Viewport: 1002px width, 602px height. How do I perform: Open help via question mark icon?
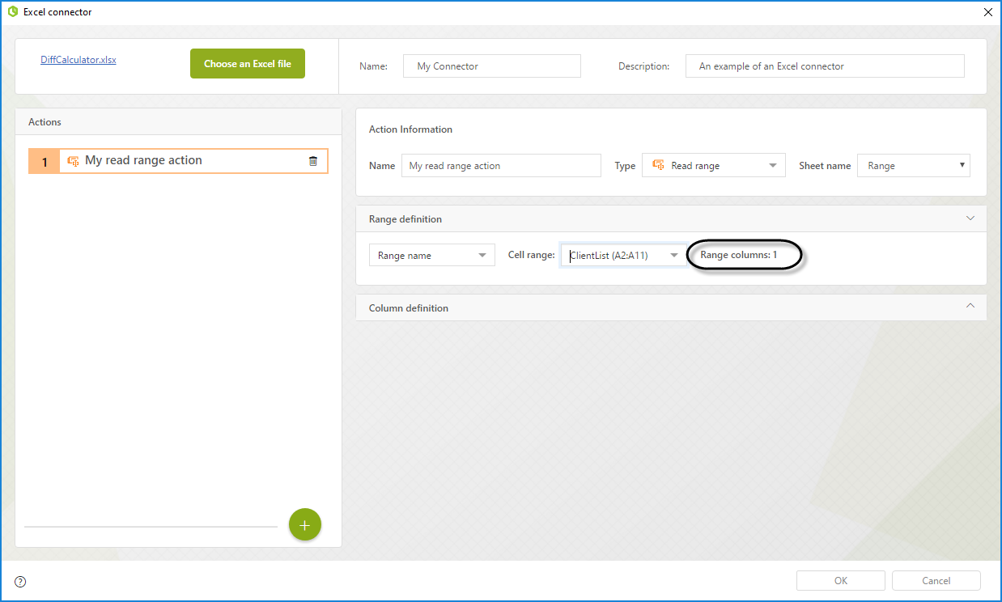(x=20, y=581)
